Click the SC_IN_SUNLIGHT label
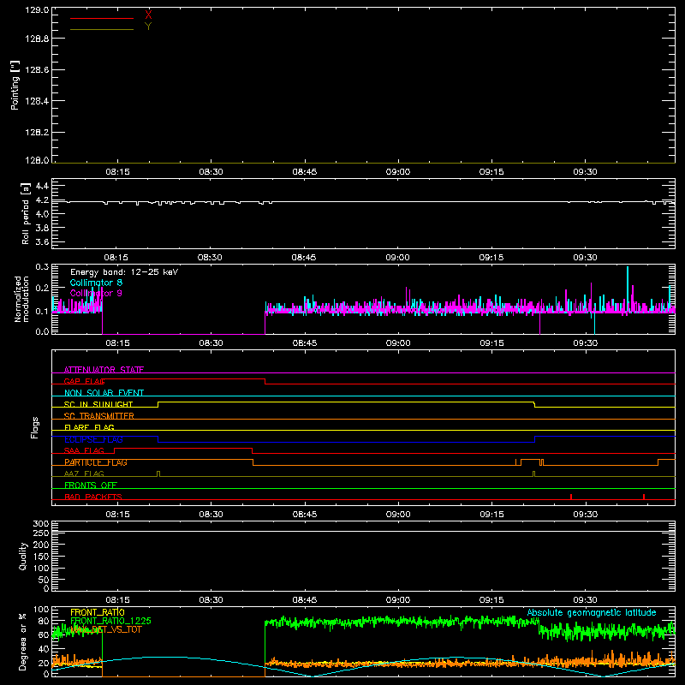 pyautogui.click(x=98, y=404)
